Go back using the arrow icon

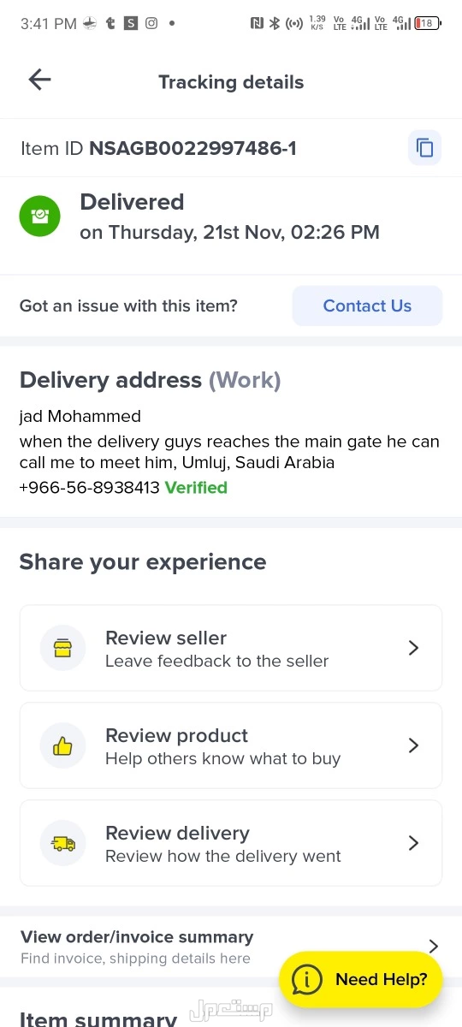[39, 80]
